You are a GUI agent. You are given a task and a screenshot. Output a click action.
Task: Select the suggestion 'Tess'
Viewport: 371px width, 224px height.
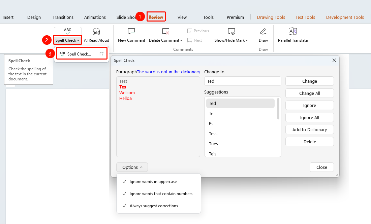click(x=240, y=134)
